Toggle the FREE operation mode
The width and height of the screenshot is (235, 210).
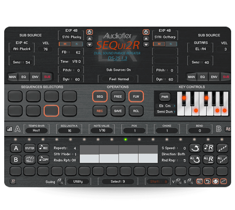click(118, 97)
